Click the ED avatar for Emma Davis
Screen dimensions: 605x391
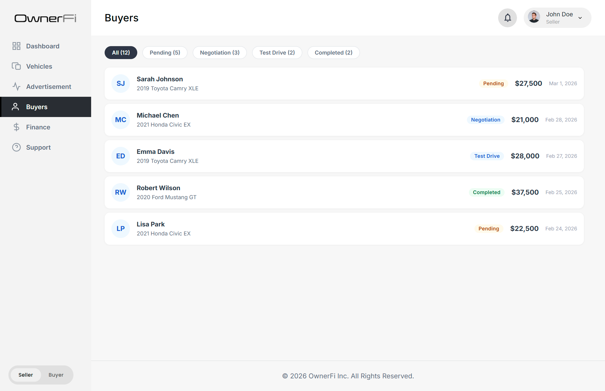121,156
